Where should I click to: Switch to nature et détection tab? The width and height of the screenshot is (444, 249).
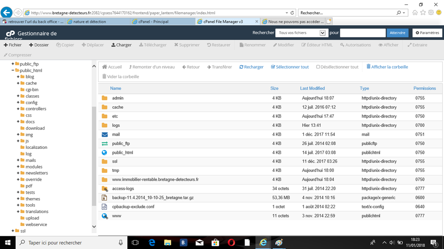[98, 21]
